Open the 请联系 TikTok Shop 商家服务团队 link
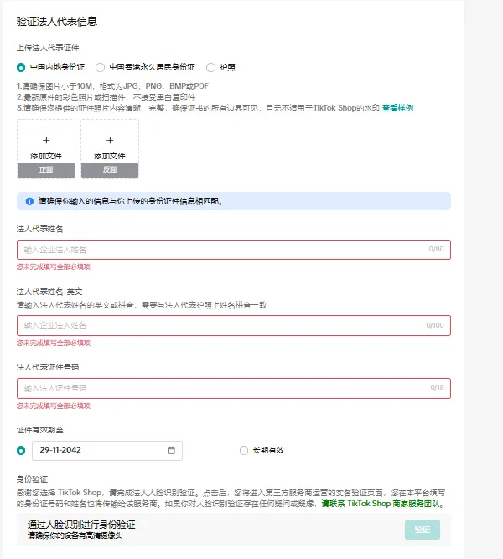The width and height of the screenshot is (503, 559). click(x=381, y=504)
